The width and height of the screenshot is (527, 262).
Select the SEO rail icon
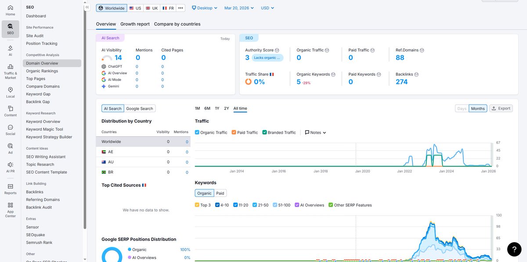point(10,29)
